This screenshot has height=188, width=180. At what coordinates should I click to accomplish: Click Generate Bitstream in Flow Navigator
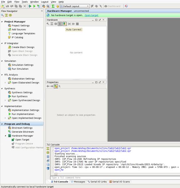[x=21, y=132]
